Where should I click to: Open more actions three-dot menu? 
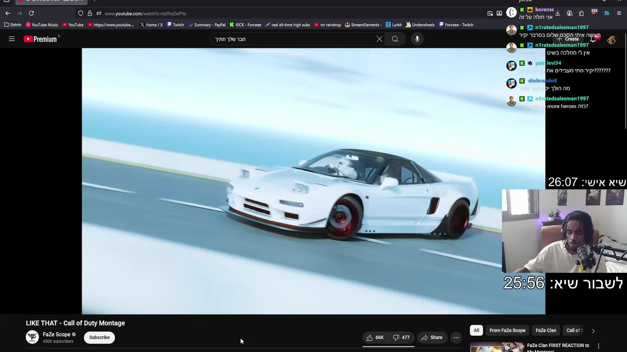coord(456,337)
